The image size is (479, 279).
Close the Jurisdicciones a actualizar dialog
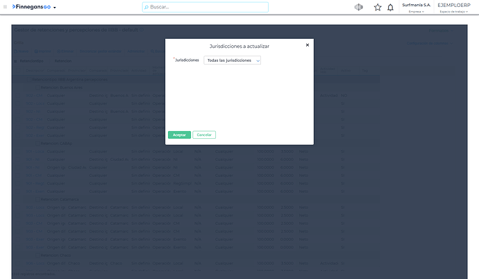[x=308, y=45]
